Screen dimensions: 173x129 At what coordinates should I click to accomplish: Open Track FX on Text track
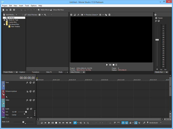click(x=27, y=83)
